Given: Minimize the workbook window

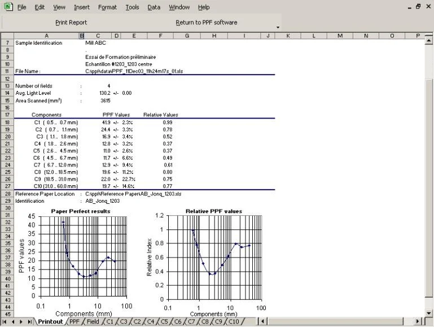Looking at the screenshot, I should click(x=409, y=7).
